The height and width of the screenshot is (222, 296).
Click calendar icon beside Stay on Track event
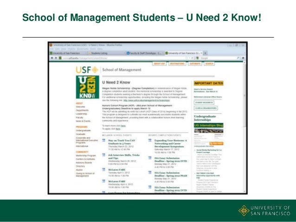pyautogui.click(x=103, y=140)
